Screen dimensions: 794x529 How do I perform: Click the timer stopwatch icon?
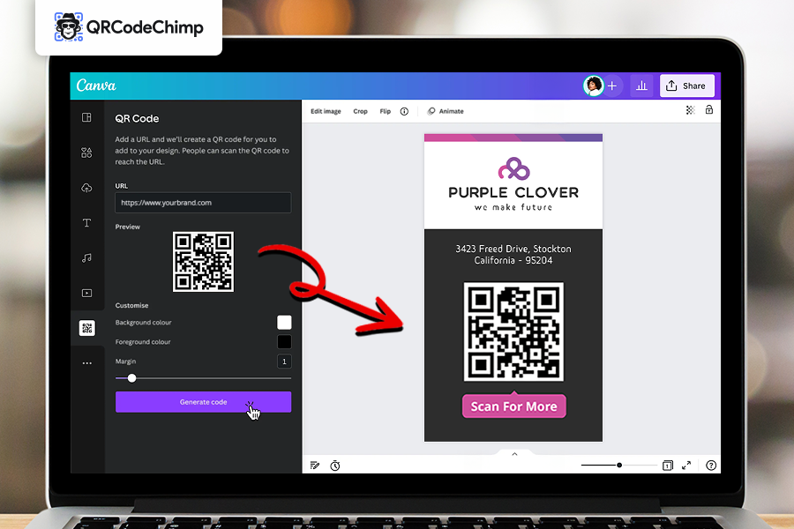pyautogui.click(x=335, y=466)
